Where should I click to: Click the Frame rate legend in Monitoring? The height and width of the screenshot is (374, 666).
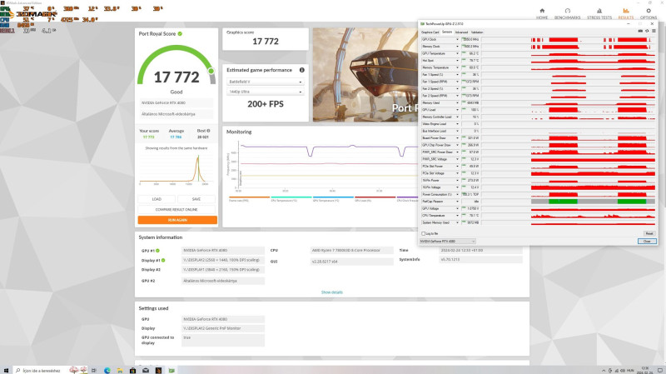(x=249, y=199)
